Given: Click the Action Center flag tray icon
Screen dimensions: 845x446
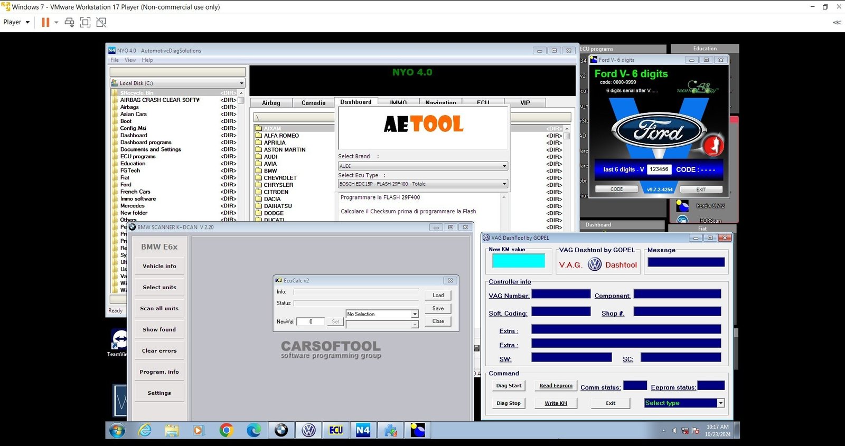Looking at the screenshot, I should [696, 431].
